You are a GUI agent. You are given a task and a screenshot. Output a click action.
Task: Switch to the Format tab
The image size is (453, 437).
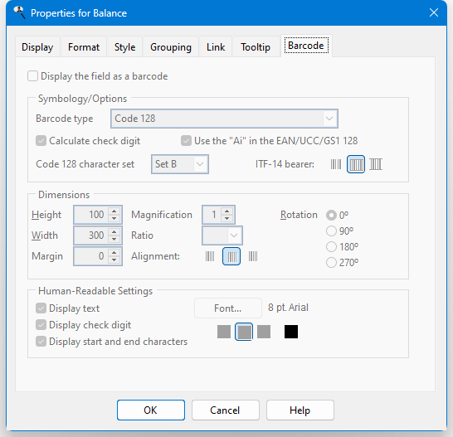point(84,47)
